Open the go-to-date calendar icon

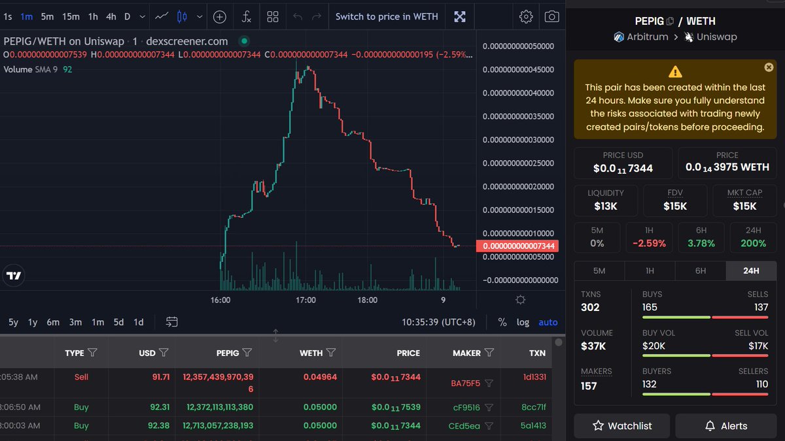tap(172, 322)
